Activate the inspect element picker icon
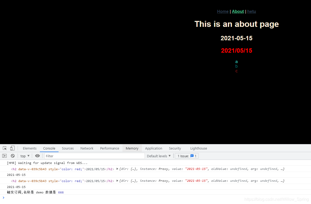Image resolution: width=311 pixels, height=204 pixels. point(5,148)
